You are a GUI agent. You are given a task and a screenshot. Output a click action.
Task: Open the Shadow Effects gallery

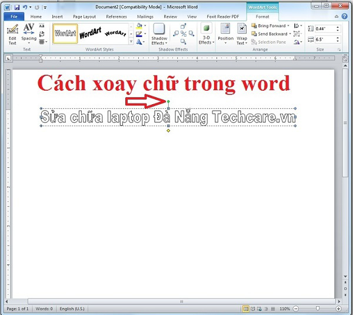click(159, 34)
